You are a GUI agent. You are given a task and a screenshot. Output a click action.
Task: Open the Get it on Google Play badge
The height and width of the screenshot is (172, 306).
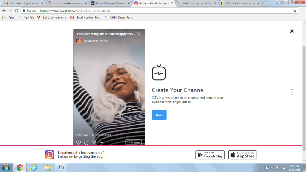210,155
